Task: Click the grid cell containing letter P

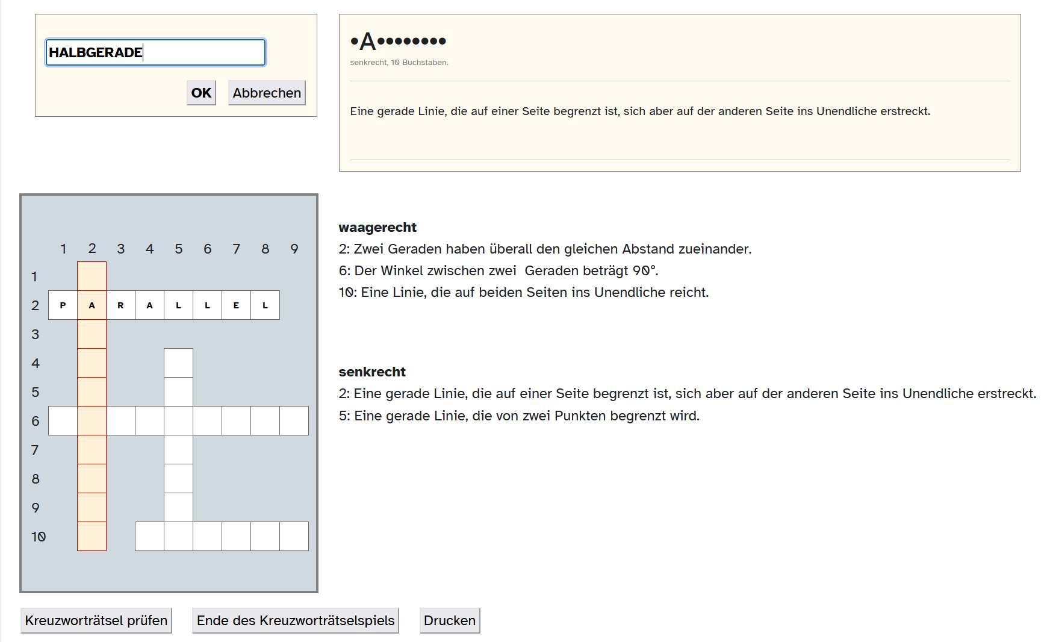Action: [63, 305]
